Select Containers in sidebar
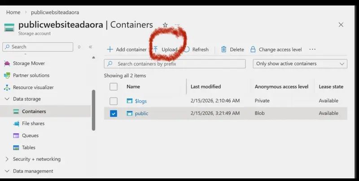 34,111
